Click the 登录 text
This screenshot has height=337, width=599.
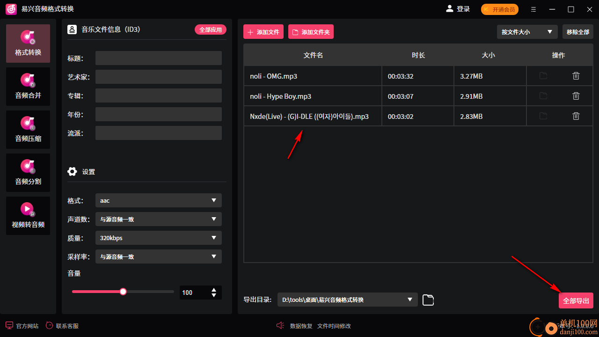pyautogui.click(x=463, y=9)
